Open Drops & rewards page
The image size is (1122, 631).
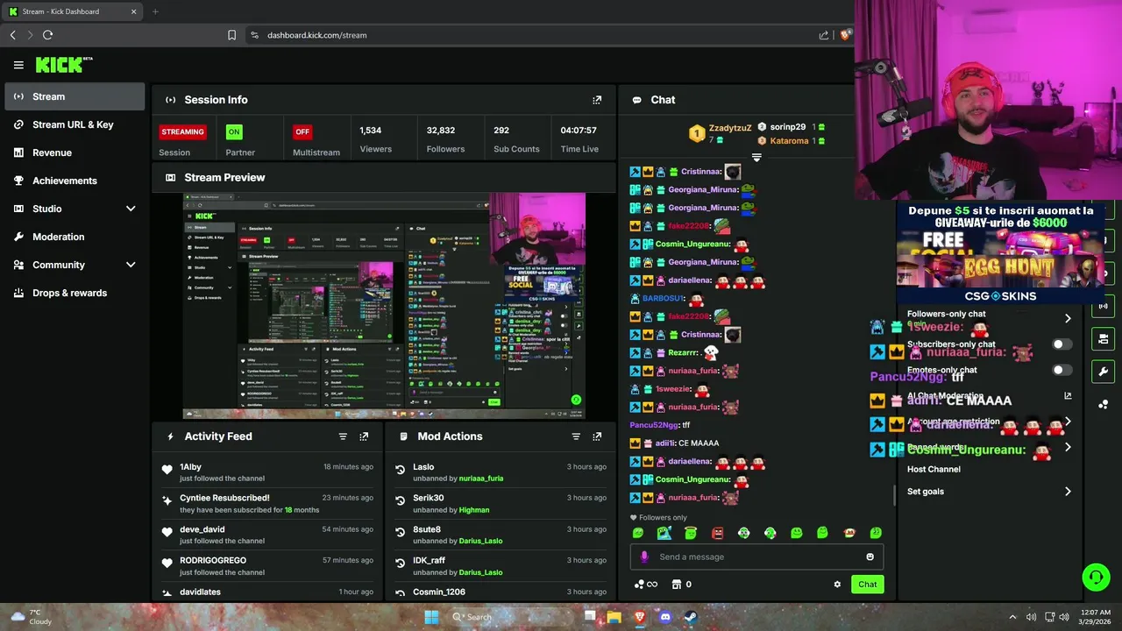[75, 293]
